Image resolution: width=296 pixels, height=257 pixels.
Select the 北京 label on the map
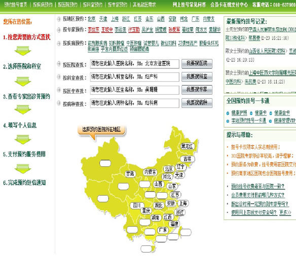(x=169, y=169)
